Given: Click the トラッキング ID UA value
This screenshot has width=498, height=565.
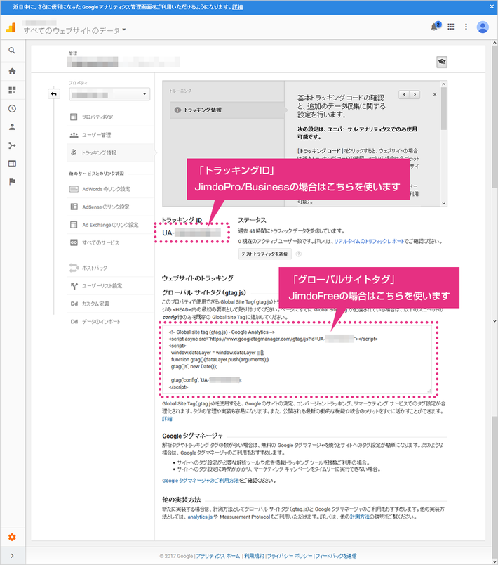Looking at the screenshot, I should pos(191,233).
